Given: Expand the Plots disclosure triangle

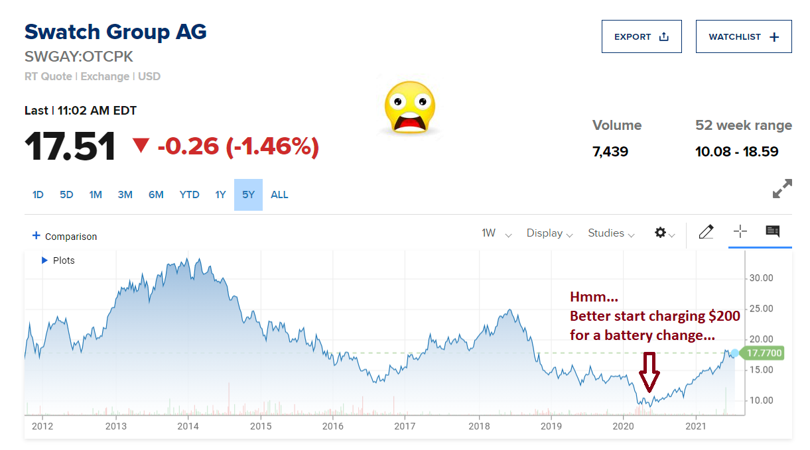Looking at the screenshot, I should pyautogui.click(x=45, y=260).
